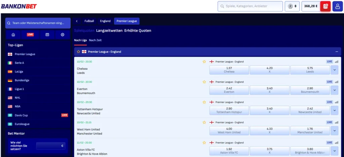The image size is (344, 157).
Task: Bet on Brighton & Hove Albion at 3.80
Action: pyautogui.click(x=310, y=151)
